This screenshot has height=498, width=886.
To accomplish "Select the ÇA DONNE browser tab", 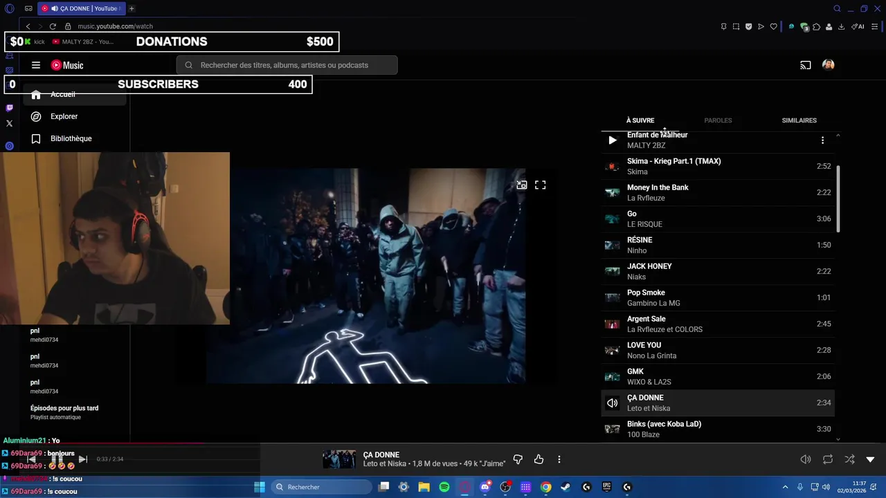I will [81, 8].
